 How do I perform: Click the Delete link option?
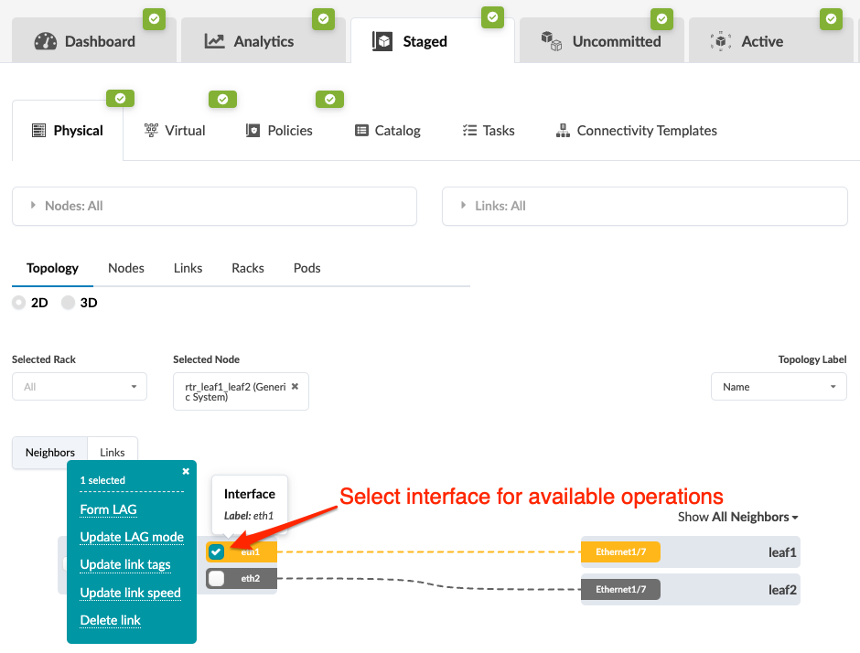point(110,620)
